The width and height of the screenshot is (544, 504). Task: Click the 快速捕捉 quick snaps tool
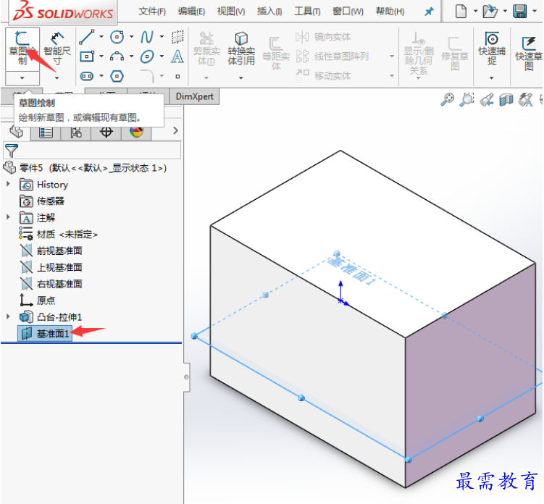pyautogui.click(x=492, y=49)
